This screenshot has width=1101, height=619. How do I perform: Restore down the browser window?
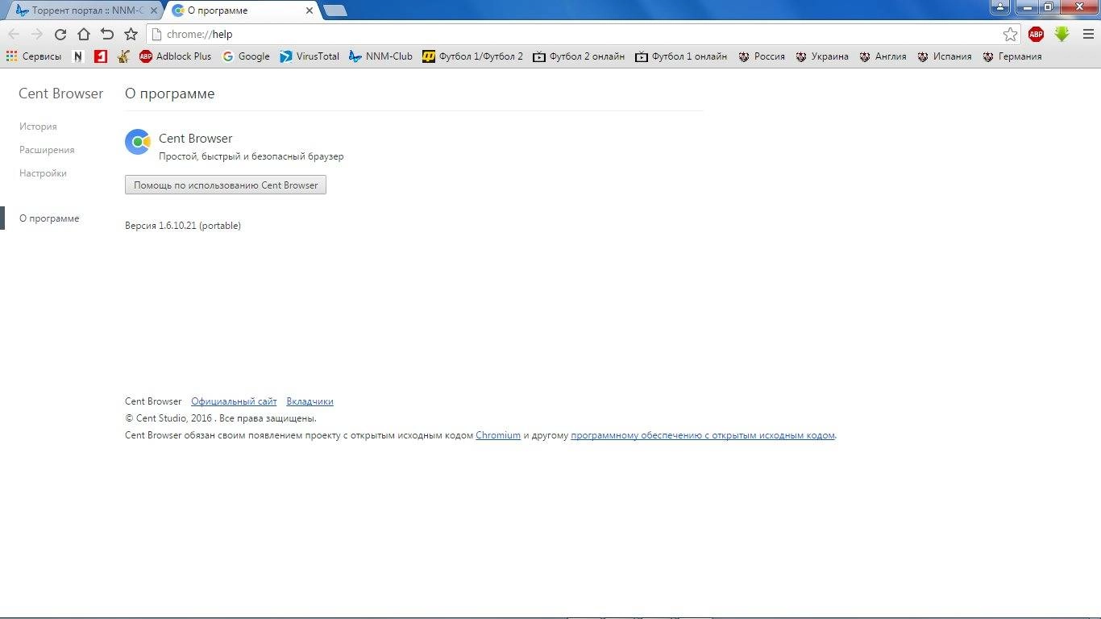[1048, 7]
